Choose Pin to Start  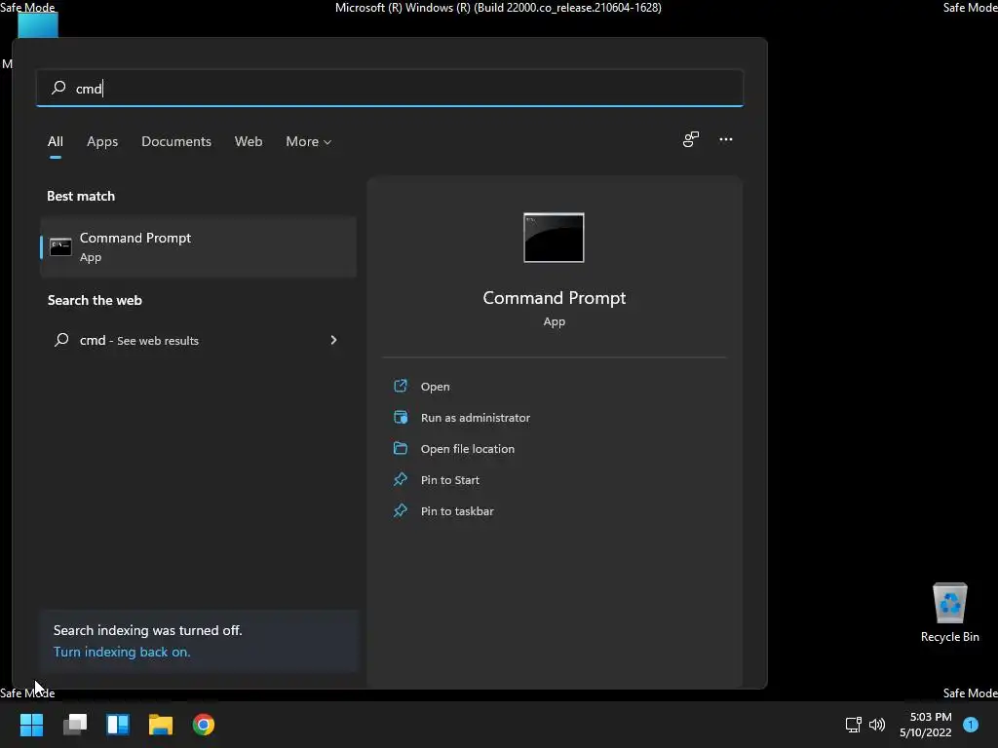[x=450, y=479]
